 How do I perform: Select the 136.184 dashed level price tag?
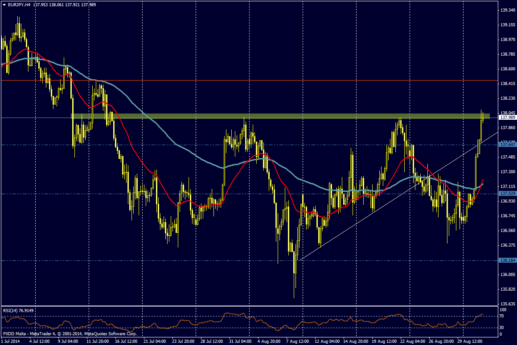508,260
